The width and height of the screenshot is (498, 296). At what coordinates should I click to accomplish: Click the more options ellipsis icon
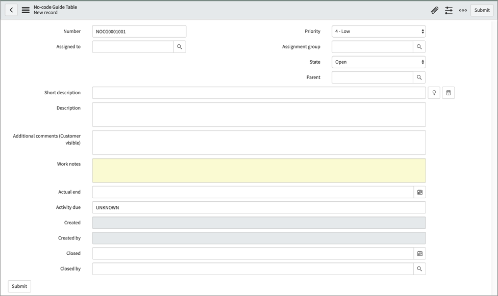coord(462,10)
